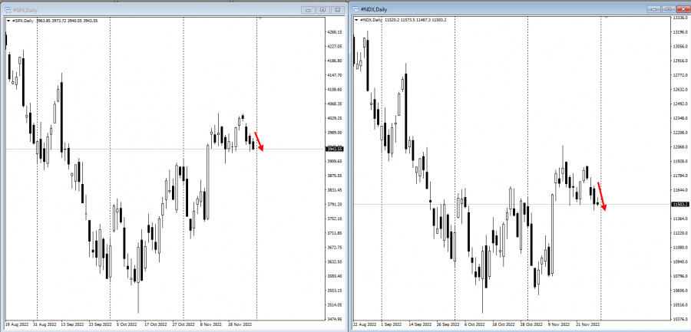
Task: Close the #NDX,Daily chart window
Action: coord(682,9)
